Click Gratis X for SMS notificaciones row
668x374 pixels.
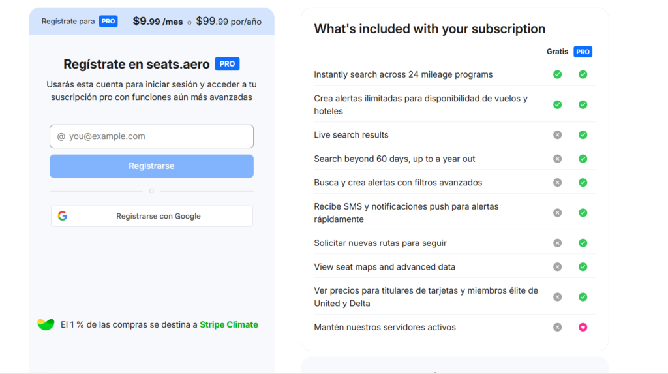tap(557, 213)
